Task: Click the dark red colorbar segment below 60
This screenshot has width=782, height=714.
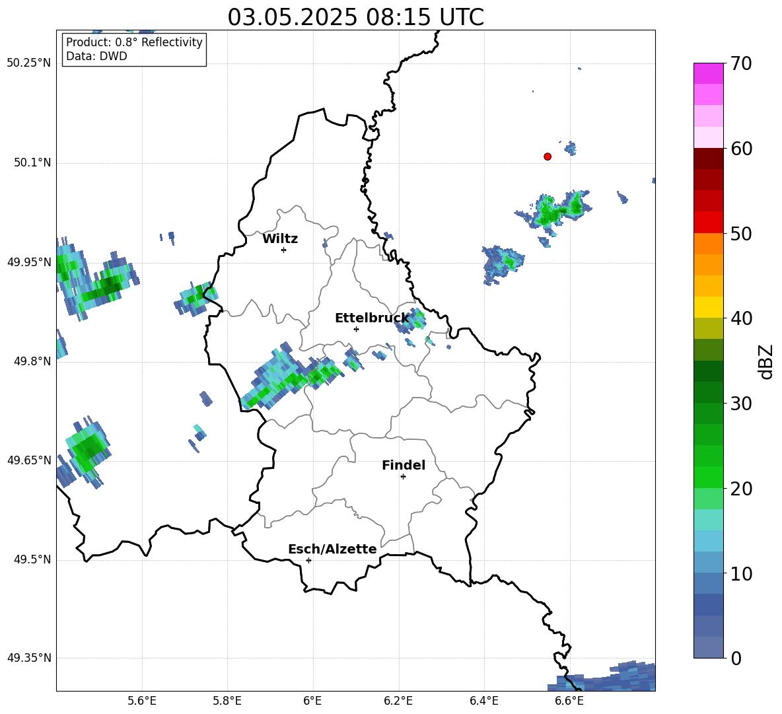Action: (708, 158)
